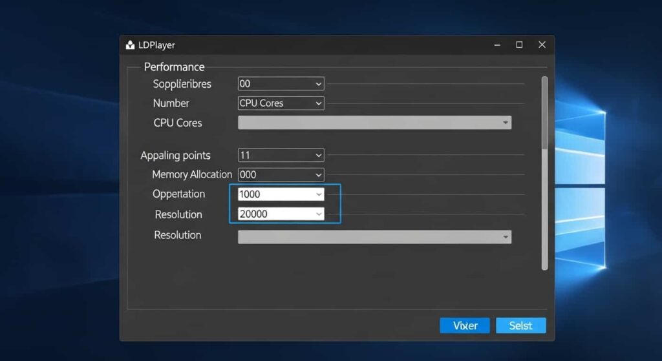The height and width of the screenshot is (361, 662).
Task: Click the LDPlayer window title text
Action: pyautogui.click(x=156, y=45)
